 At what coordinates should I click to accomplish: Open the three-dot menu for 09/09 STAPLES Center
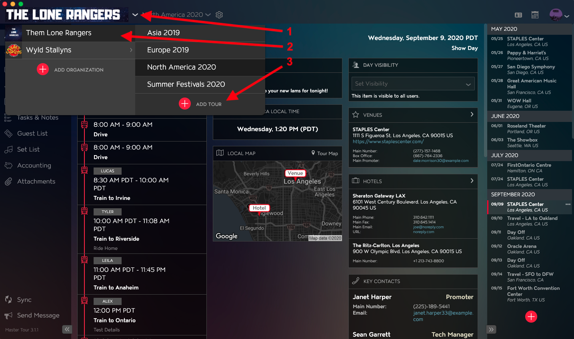568,204
